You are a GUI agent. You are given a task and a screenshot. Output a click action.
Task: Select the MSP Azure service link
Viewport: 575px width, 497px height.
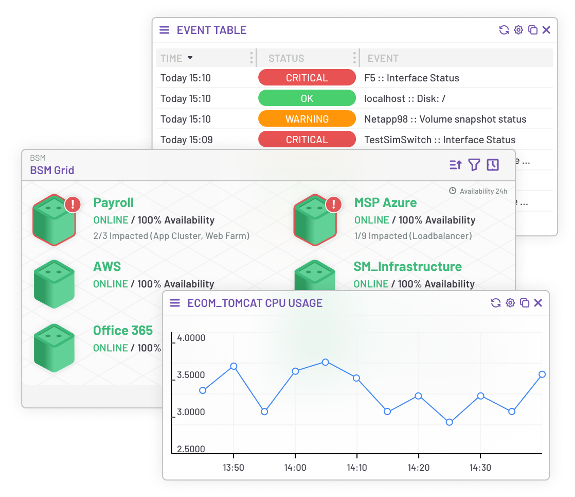click(386, 202)
